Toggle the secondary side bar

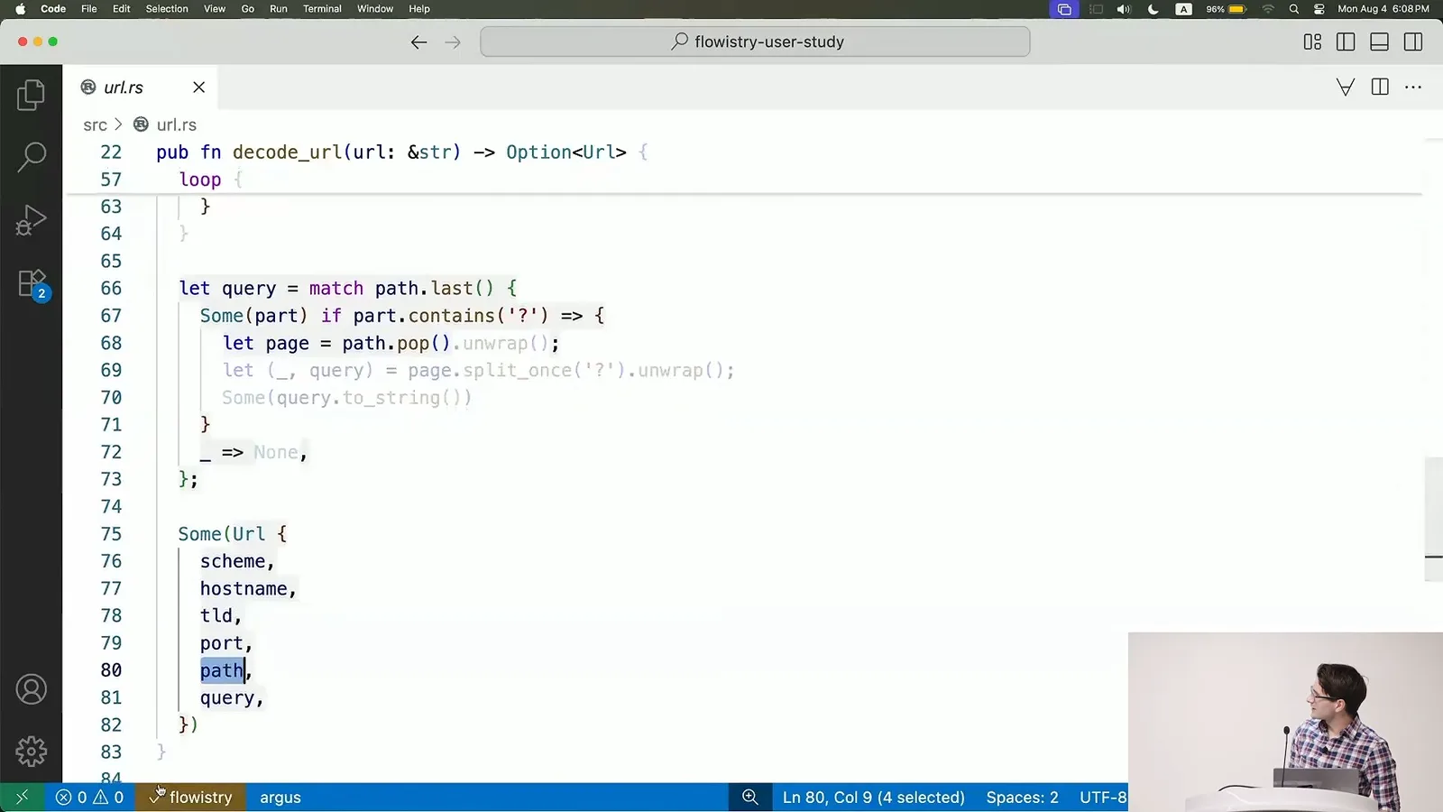click(1413, 42)
